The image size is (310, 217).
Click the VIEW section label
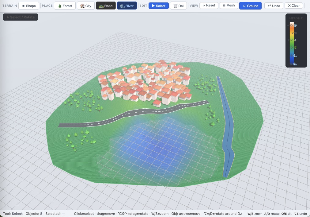click(194, 6)
